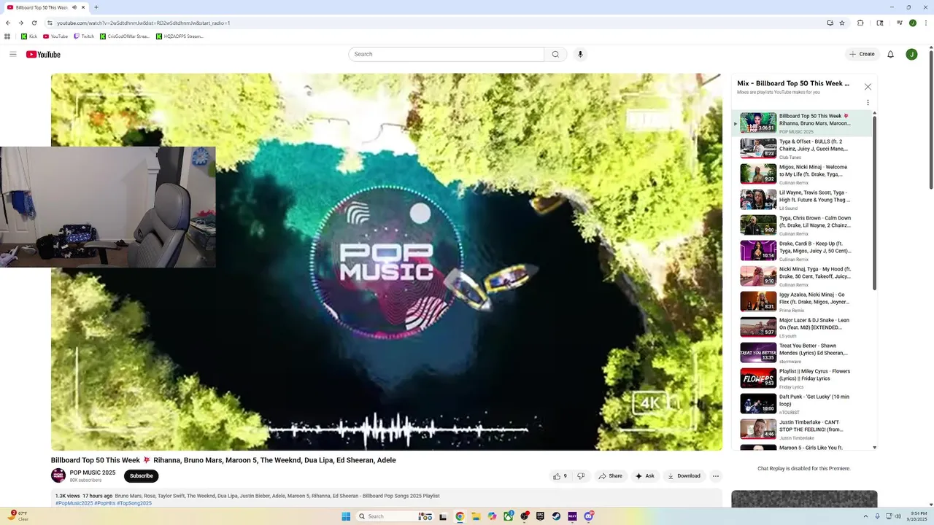Click the Ask button
Image resolution: width=934 pixels, height=525 pixels.
(645, 476)
